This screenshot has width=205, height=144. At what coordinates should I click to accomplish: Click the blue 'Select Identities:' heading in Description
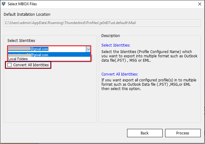click(x=116, y=45)
